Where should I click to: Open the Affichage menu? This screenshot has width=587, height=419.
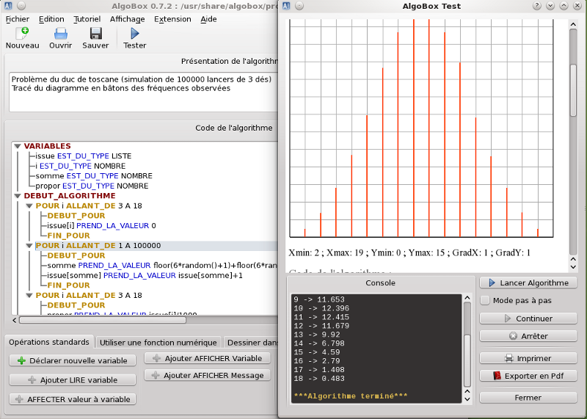(x=127, y=19)
